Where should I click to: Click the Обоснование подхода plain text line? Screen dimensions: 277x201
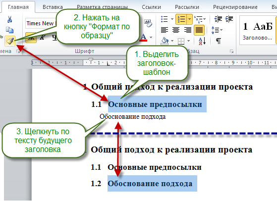tap(132, 117)
